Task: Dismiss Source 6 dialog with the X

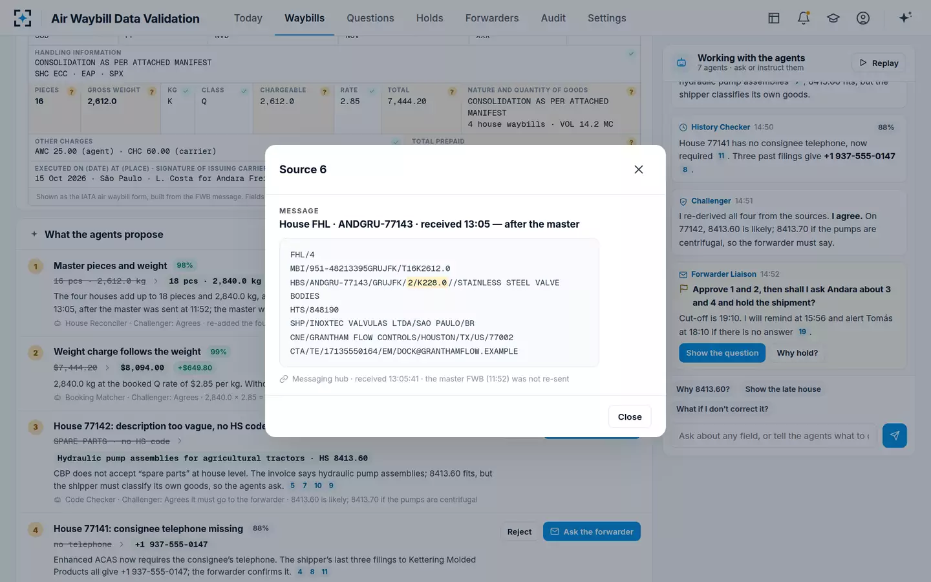Action: pos(639,169)
